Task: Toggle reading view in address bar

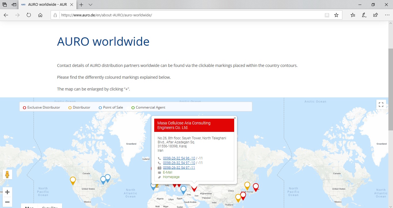Action: [327, 15]
